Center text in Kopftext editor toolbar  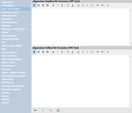click(x=39, y=5)
